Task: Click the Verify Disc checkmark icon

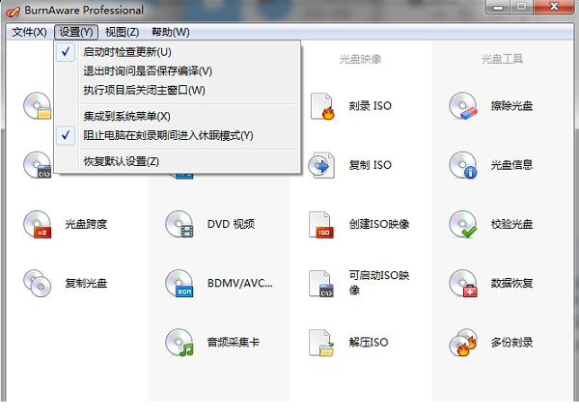Action: 463,224
